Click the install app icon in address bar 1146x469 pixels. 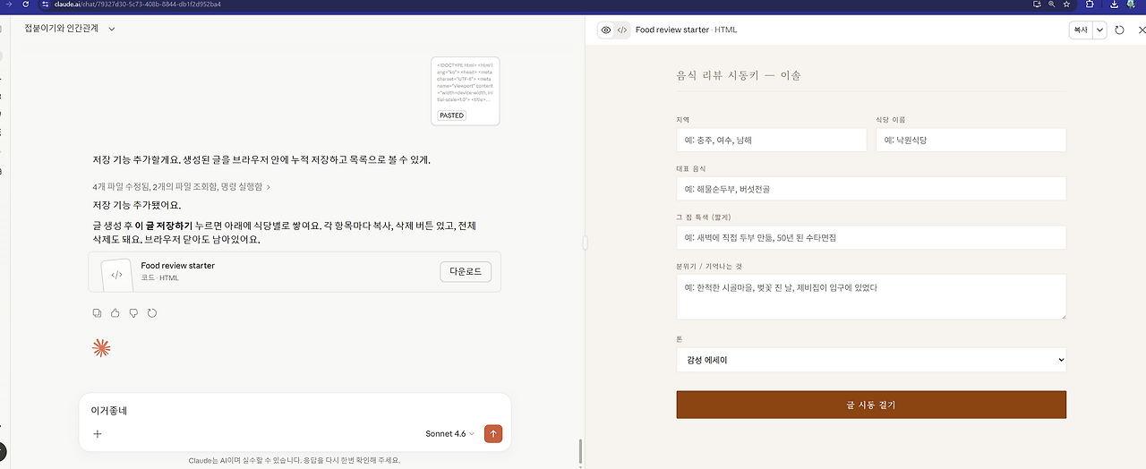point(1036,4)
